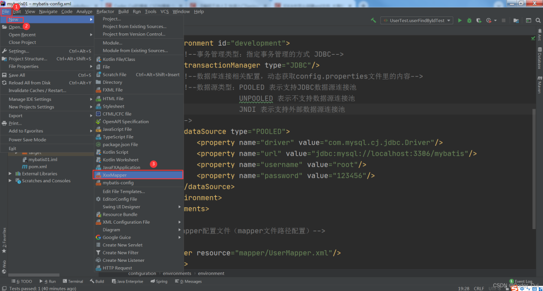Click the Build project hammer icon
The image size is (543, 291).
373,21
